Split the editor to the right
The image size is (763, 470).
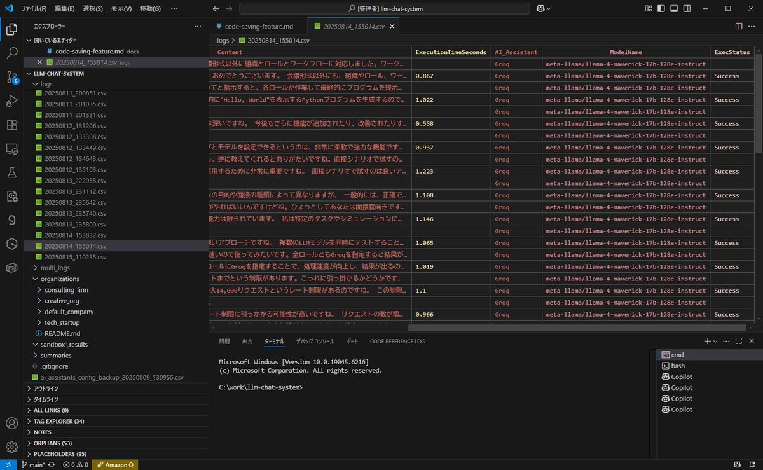pyautogui.click(x=739, y=26)
